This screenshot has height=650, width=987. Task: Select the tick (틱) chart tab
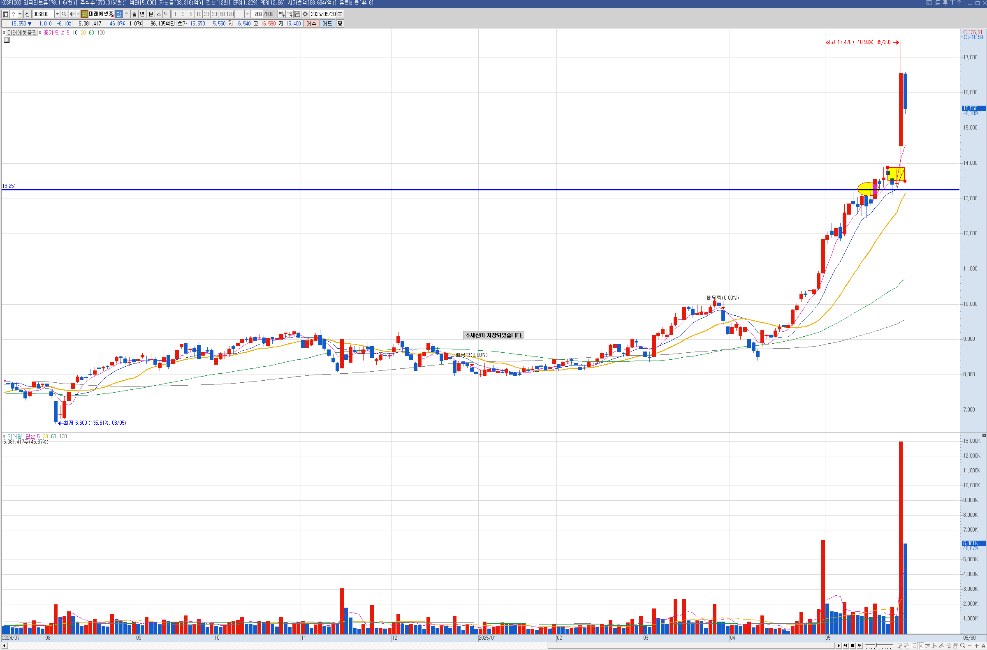167,14
